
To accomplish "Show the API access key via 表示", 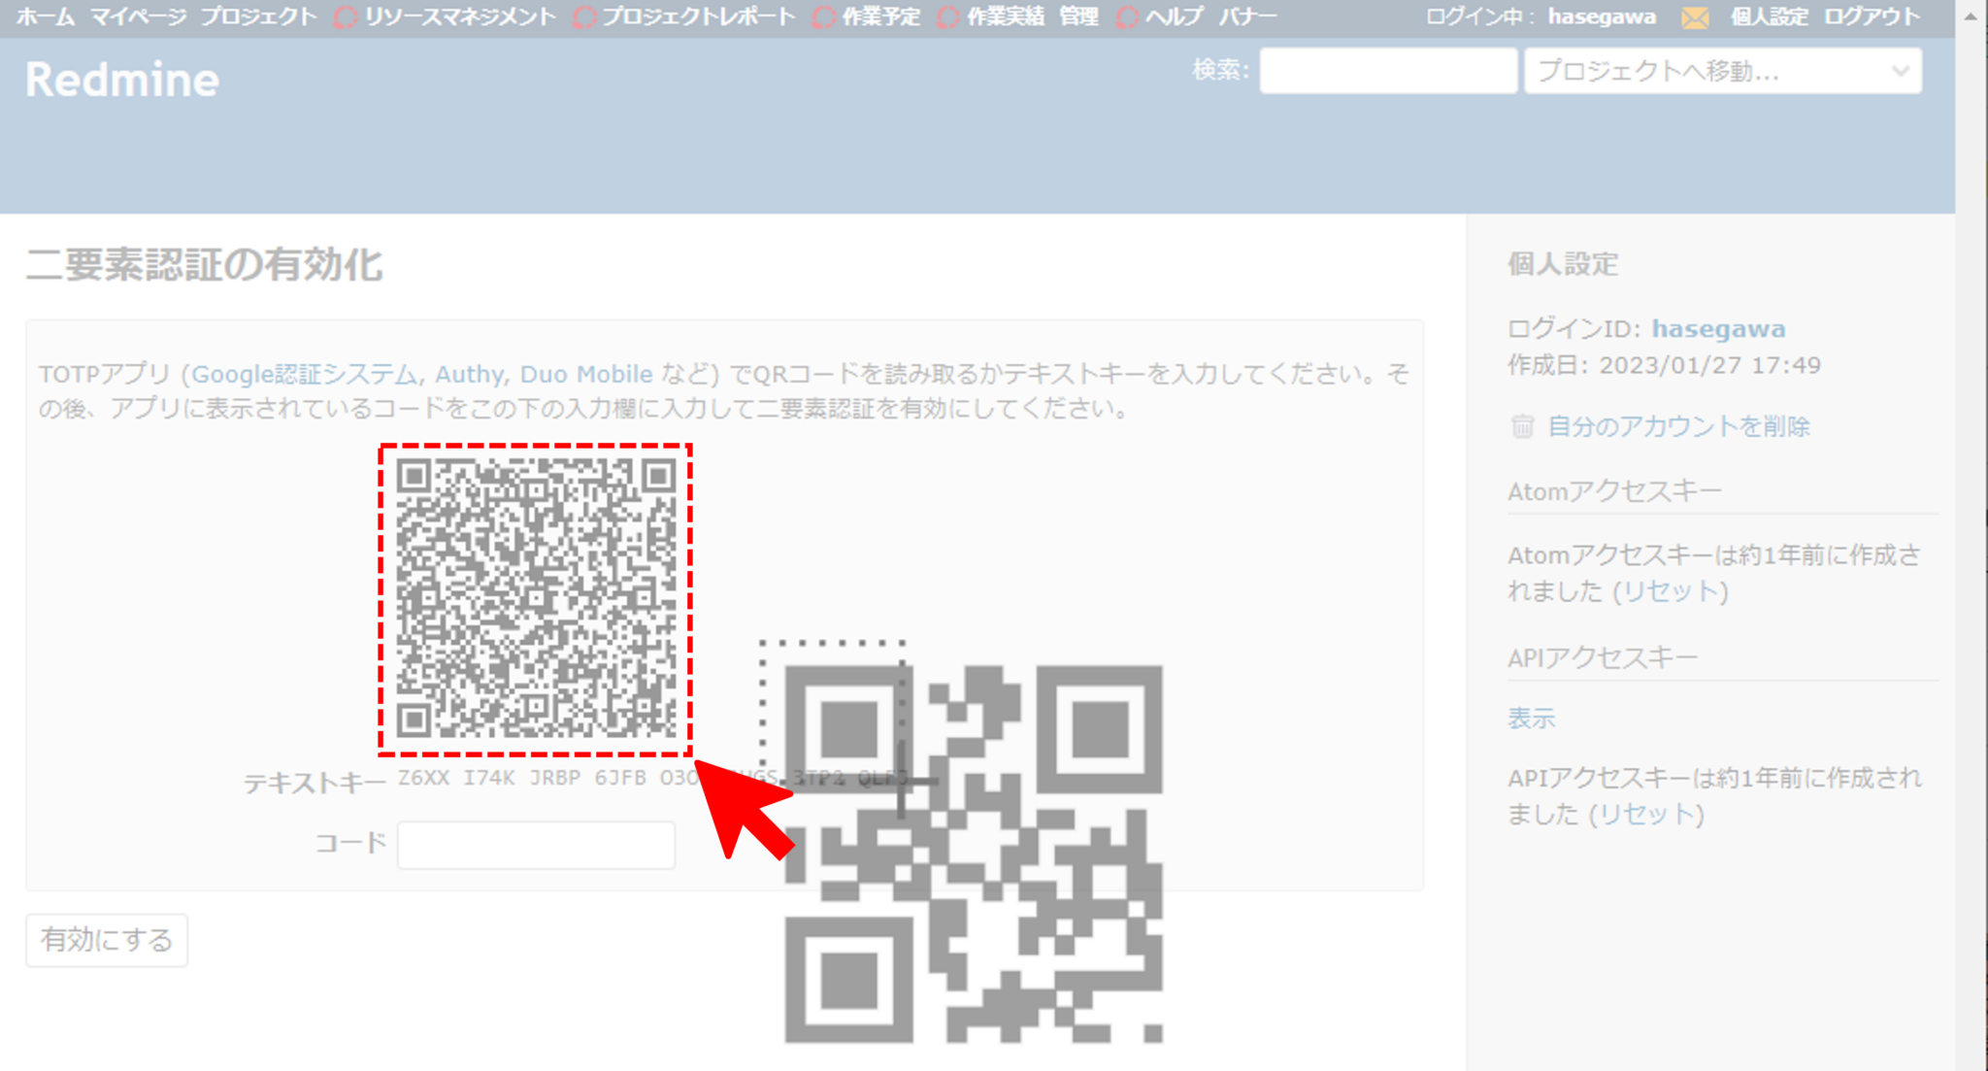I will click(x=1530, y=718).
